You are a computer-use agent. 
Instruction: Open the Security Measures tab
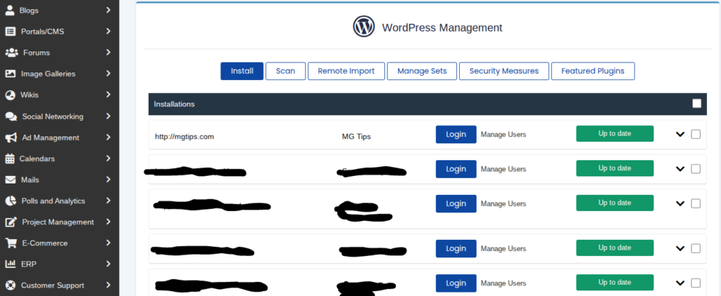point(504,71)
